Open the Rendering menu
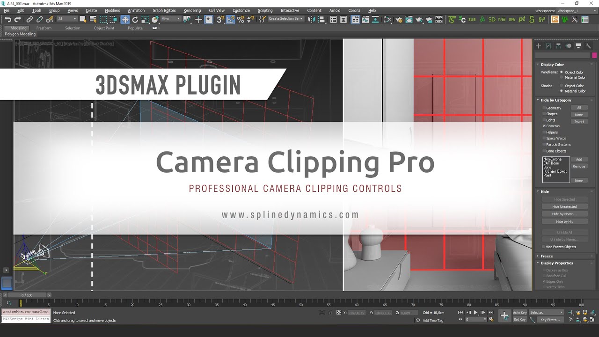 click(192, 10)
